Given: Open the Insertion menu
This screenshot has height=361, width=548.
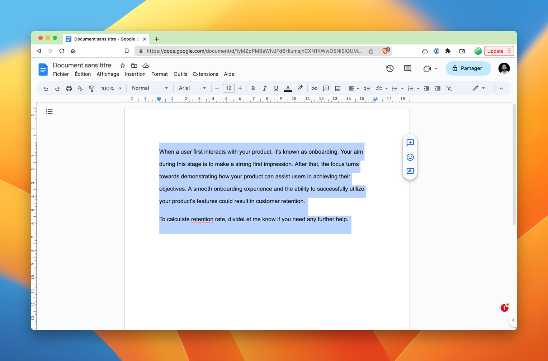Looking at the screenshot, I should pyautogui.click(x=135, y=74).
